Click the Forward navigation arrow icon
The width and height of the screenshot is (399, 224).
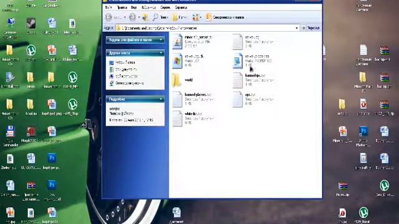[132, 17]
